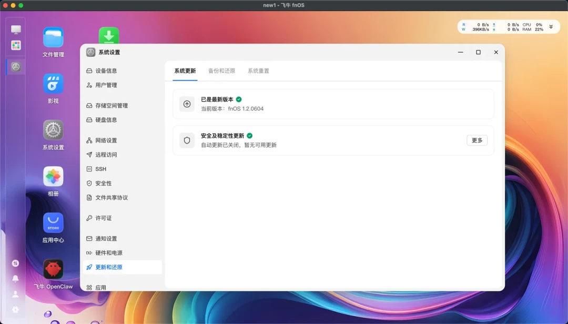The width and height of the screenshot is (568, 324).
Task: Launch the 飞牛 OpenClaw app icon
Action: (x=53, y=269)
